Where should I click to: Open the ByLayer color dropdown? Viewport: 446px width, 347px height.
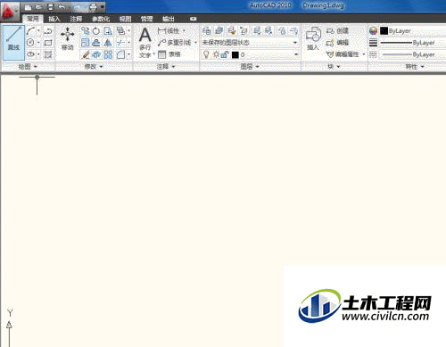(x=413, y=30)
